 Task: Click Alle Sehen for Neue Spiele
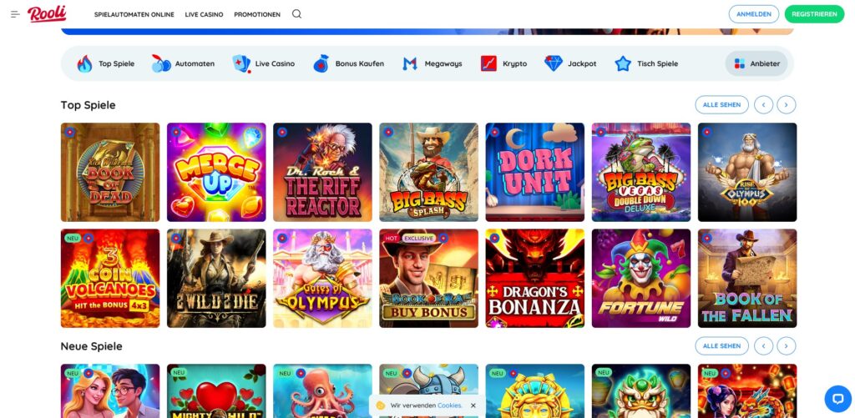(x=721, y=346)
